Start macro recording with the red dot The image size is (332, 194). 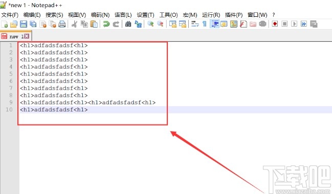275,23
